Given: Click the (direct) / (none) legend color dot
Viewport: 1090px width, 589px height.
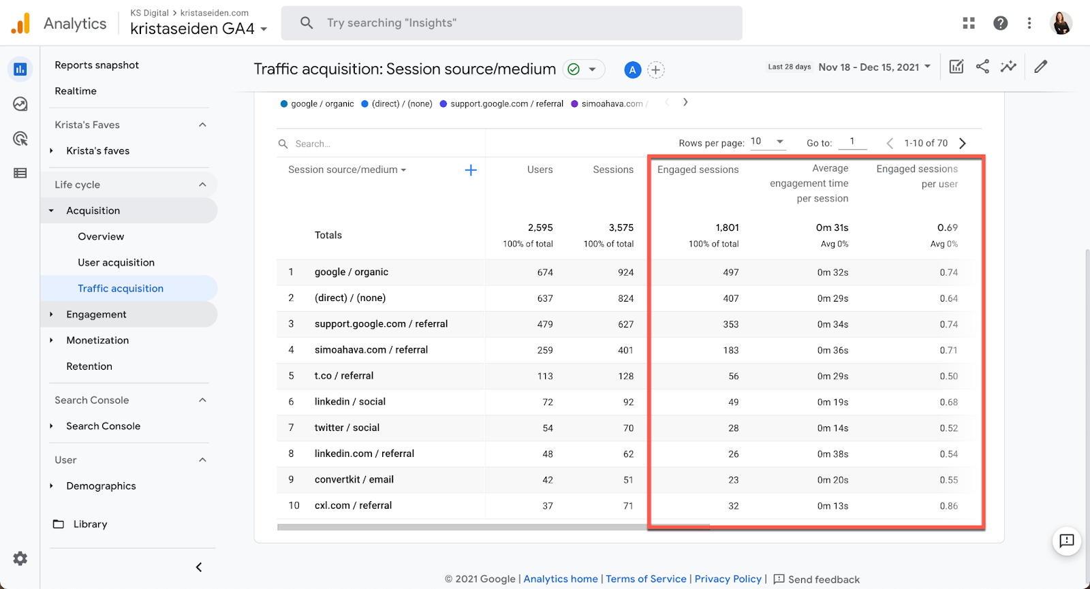Looking at the screenshot, I should click(365, 104).
